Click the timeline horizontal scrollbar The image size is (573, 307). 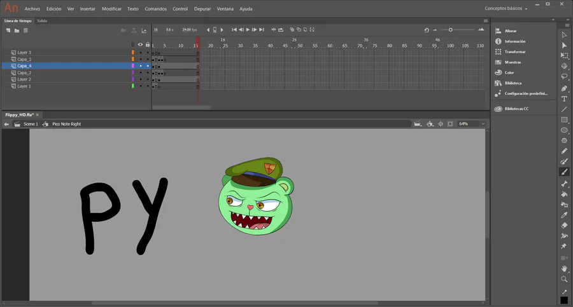(181, 107)
